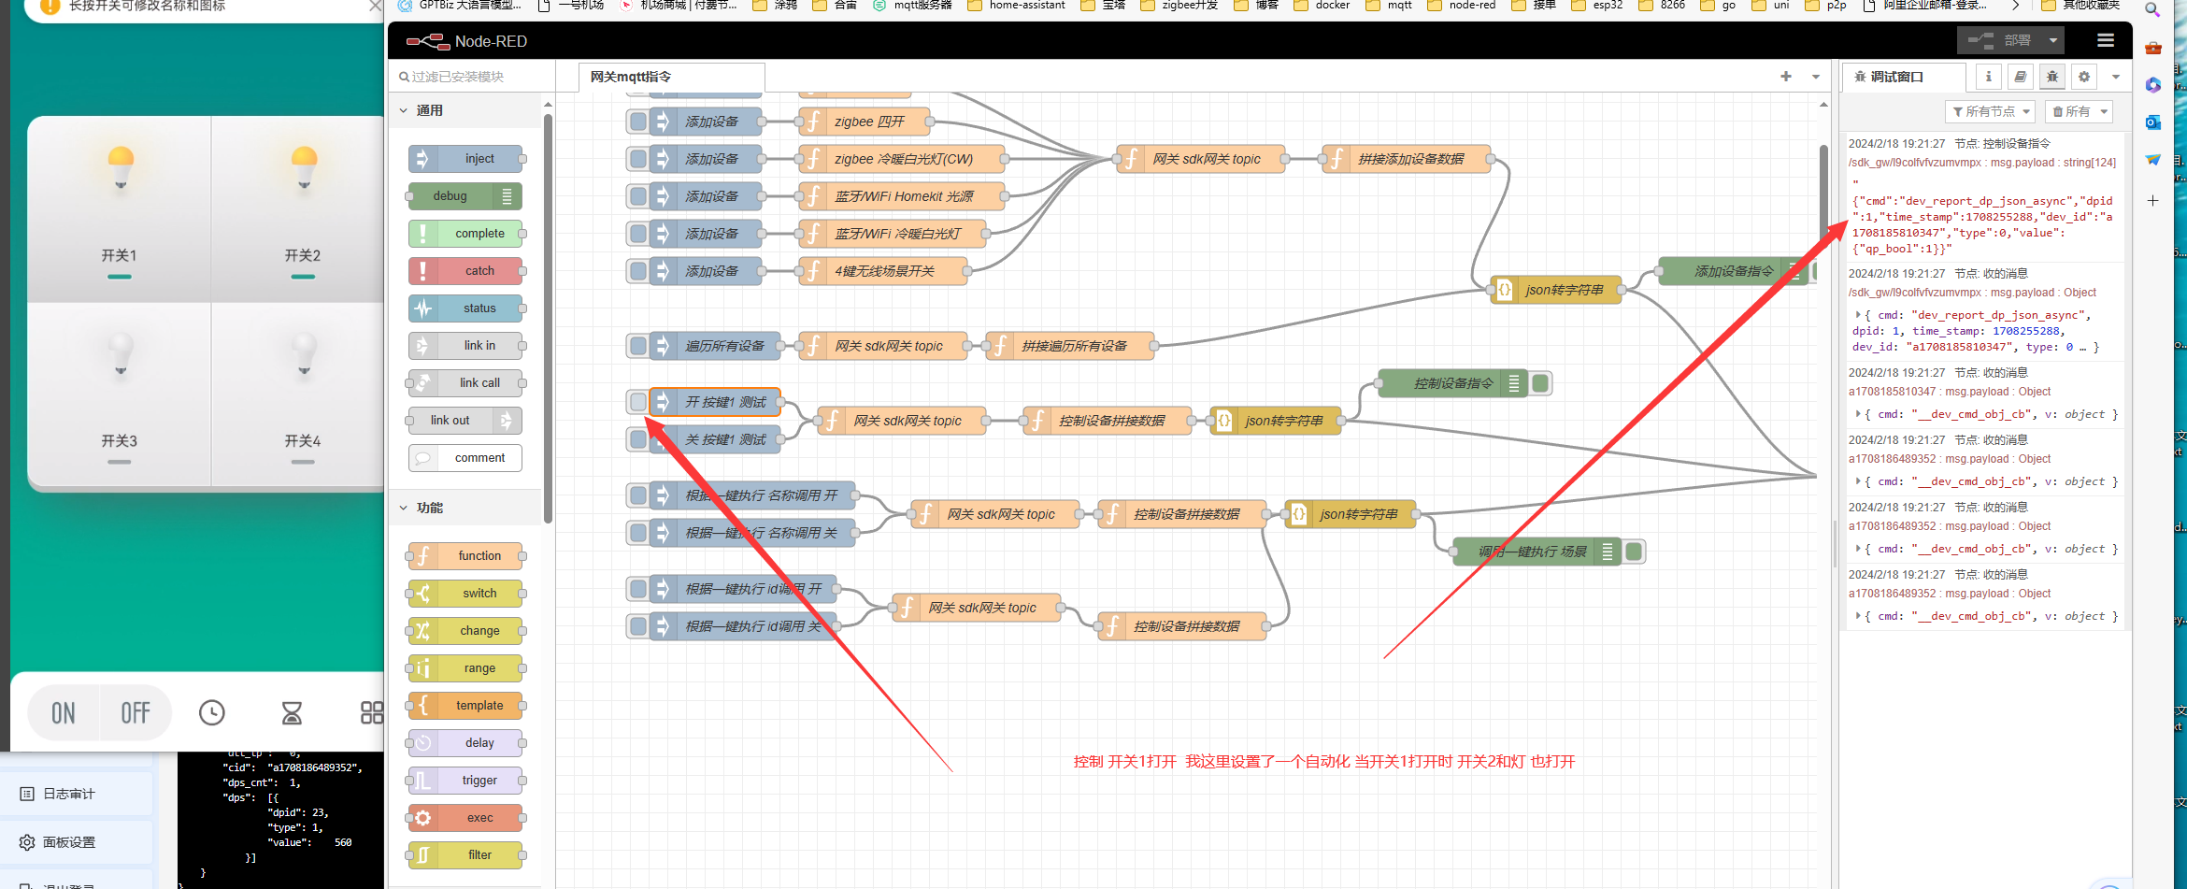Select the 拼接添加设备数据 function node
Screen dimensions: 2187x889
[x=1408, y=159]
